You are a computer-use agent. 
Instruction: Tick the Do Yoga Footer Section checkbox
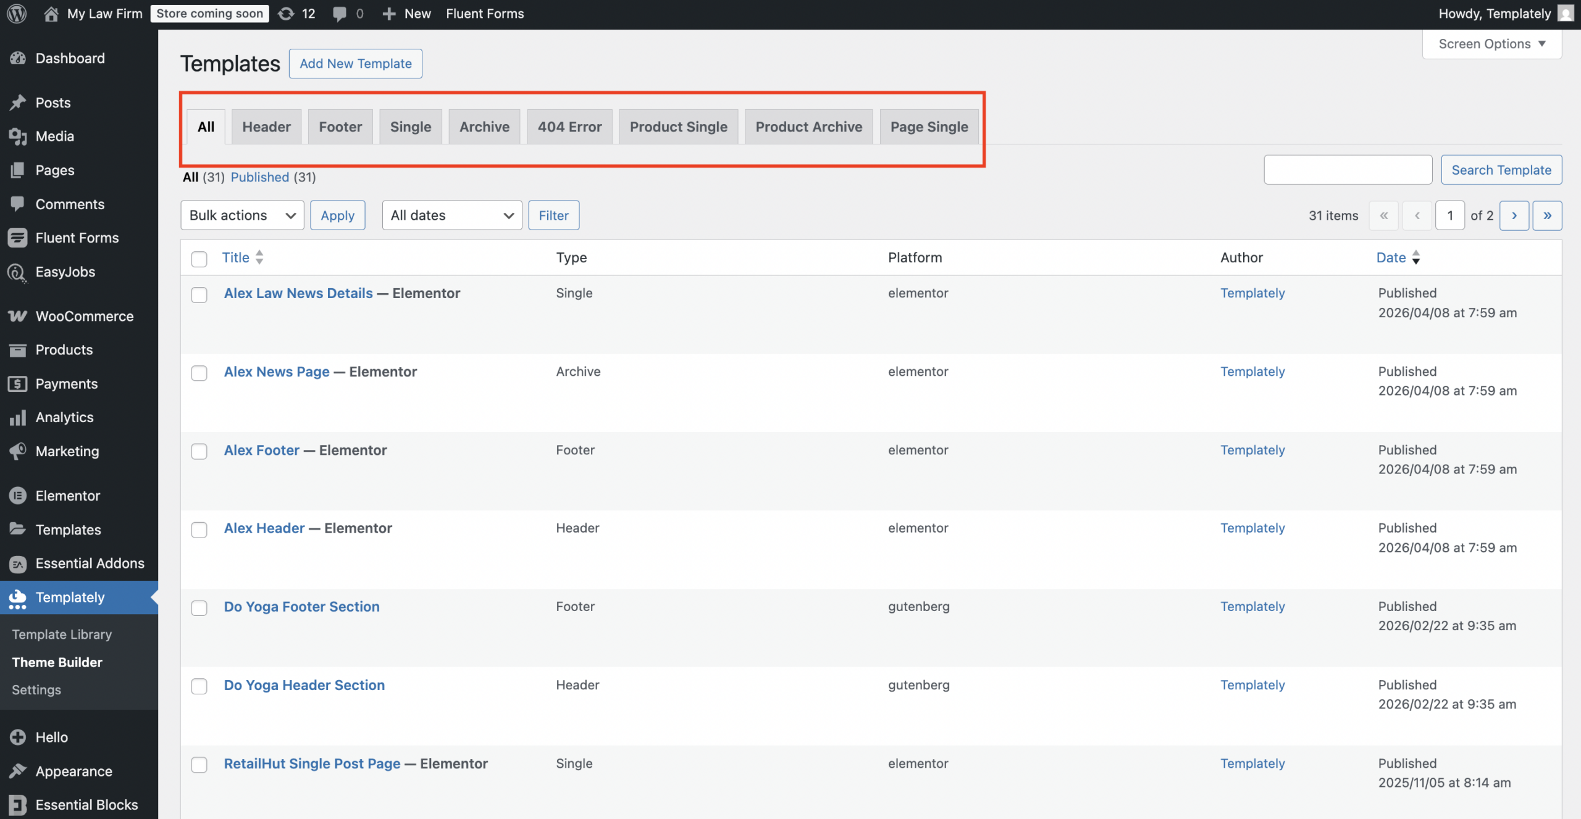point(199,608)
